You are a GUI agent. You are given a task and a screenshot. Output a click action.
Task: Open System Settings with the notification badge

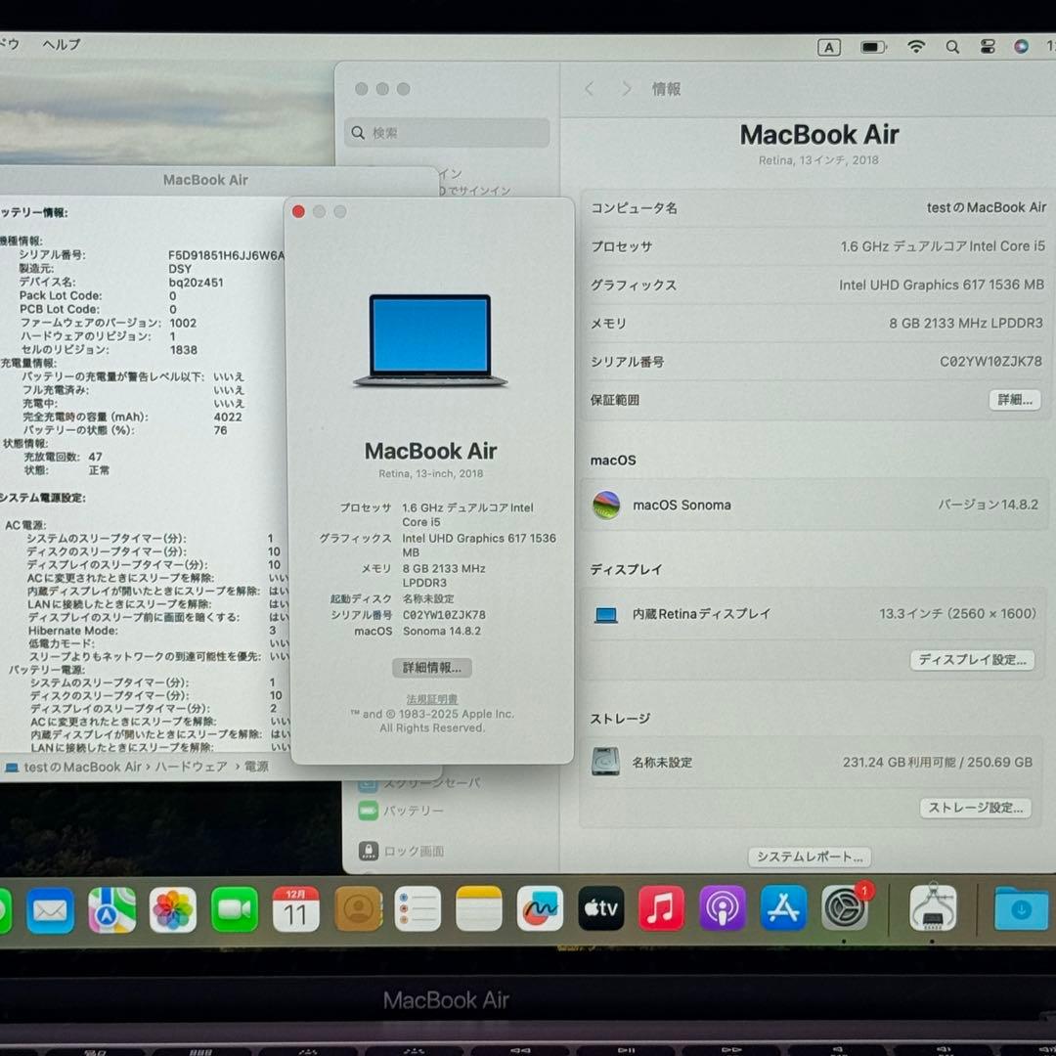[843, 910]
